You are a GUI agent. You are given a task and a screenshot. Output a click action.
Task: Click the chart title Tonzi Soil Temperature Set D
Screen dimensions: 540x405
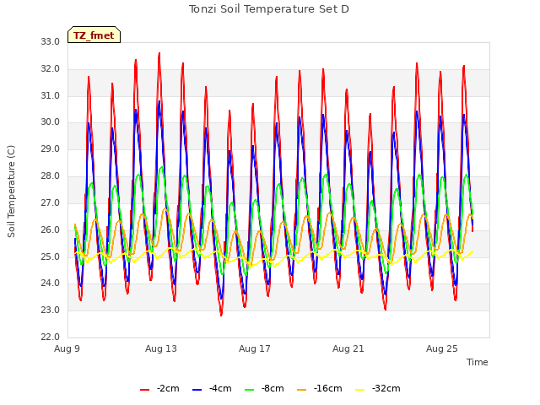(269, 9)
